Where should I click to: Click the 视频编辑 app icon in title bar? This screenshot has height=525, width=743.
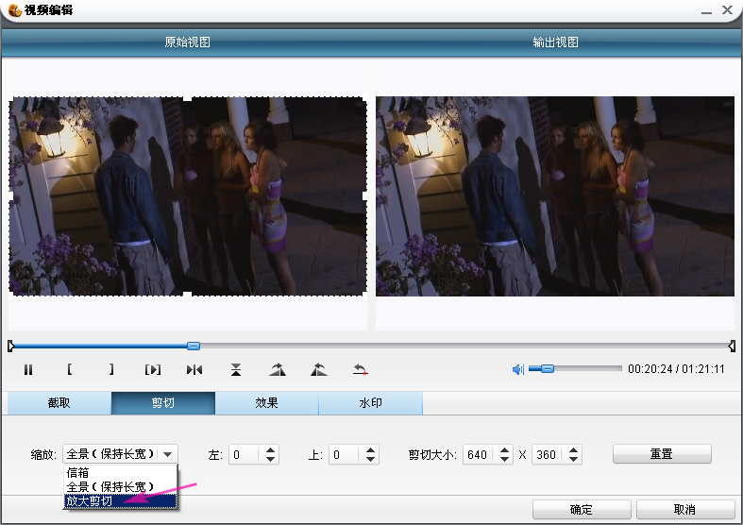tap(14, 10)
